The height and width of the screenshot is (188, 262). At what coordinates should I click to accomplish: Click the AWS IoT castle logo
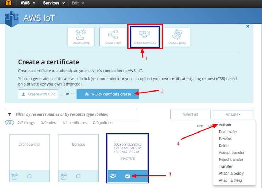(x=12, y=19)
